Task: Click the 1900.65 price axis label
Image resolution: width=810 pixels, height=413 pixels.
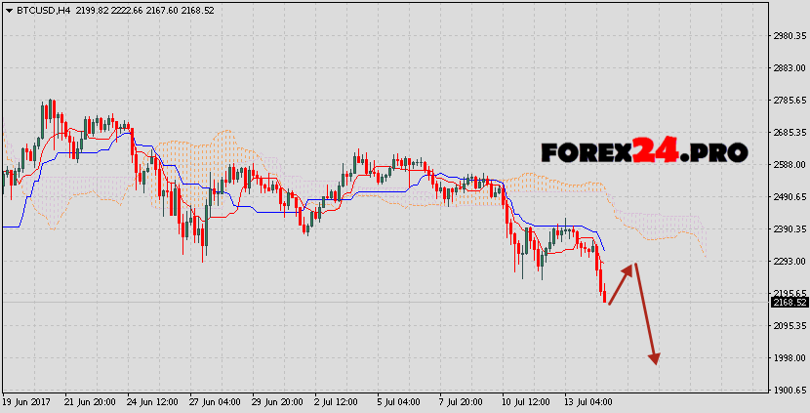Action: [x=789, y=391]
